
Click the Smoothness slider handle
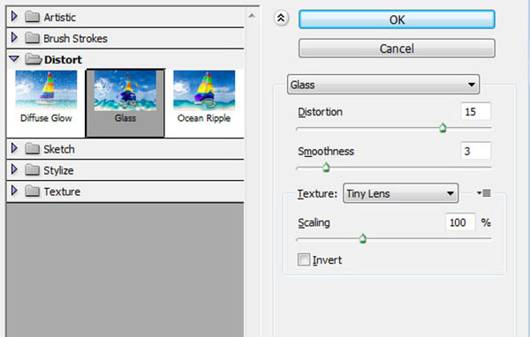click(x=326, y=167)
